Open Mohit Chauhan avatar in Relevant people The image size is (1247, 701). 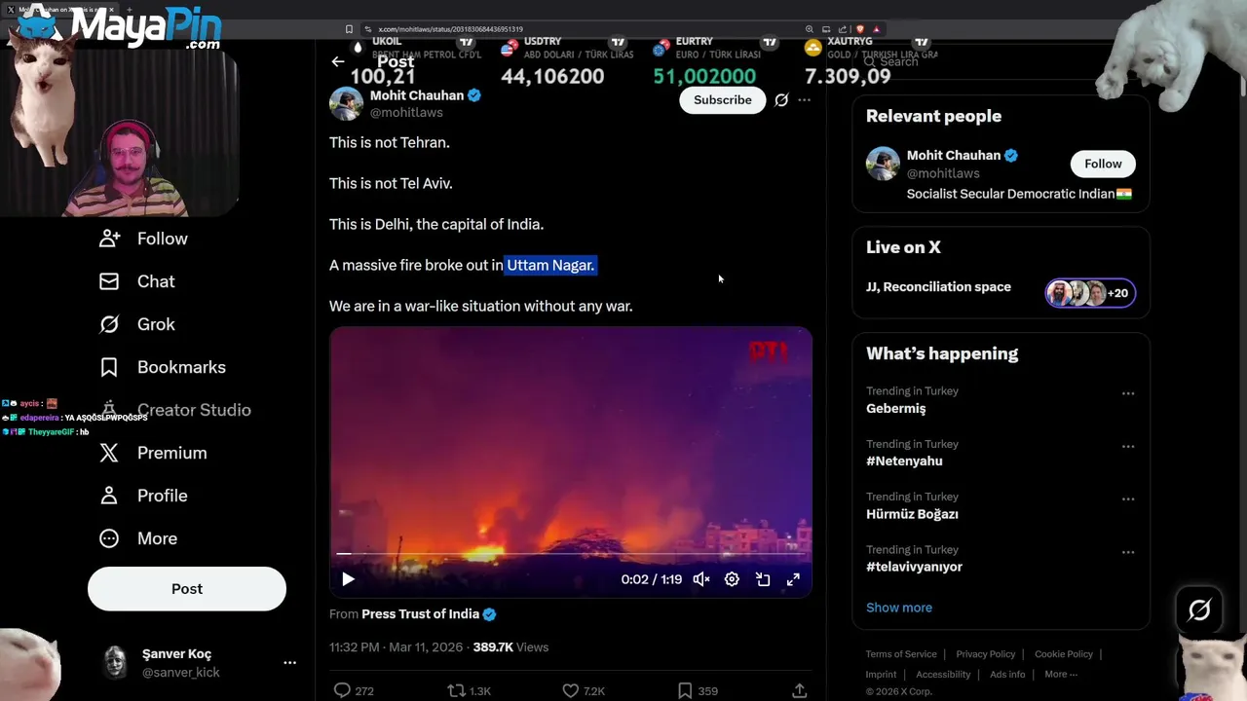[883, 164]
